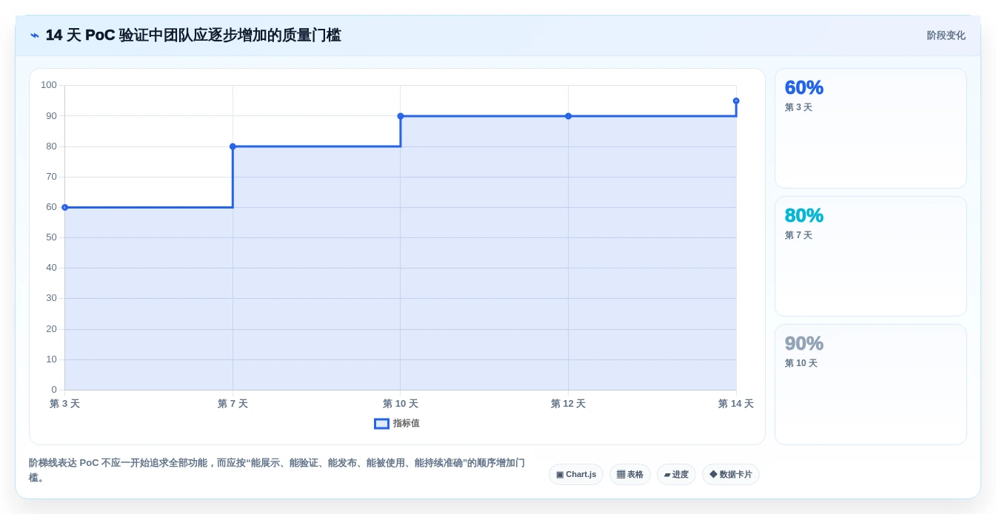
Task: Click the y-axis value 0
Action: tap(54, 390)
